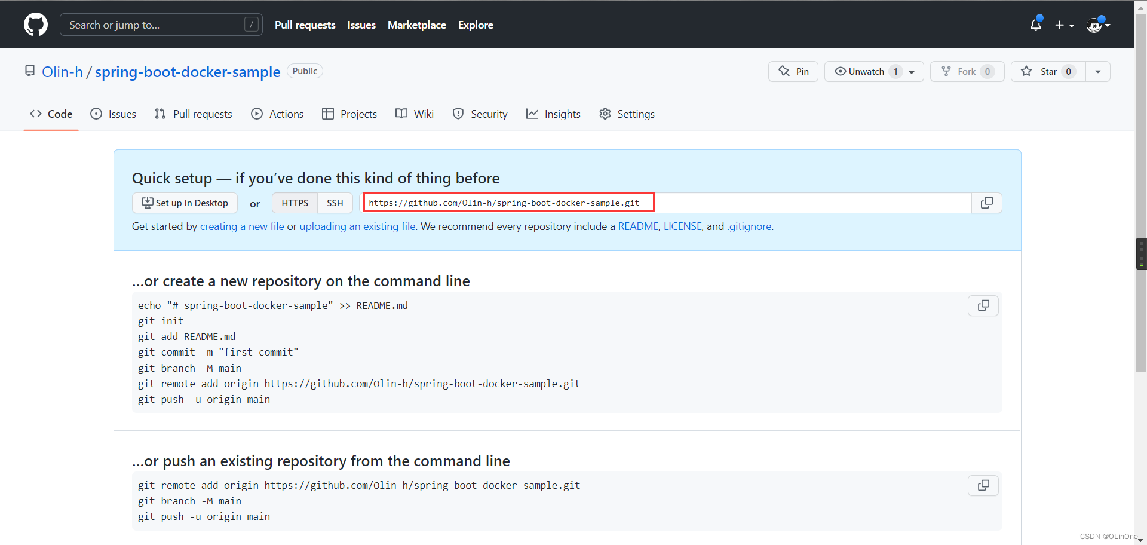
Task: Click the scrollbar down arrow
Action: coord(1141,540)
